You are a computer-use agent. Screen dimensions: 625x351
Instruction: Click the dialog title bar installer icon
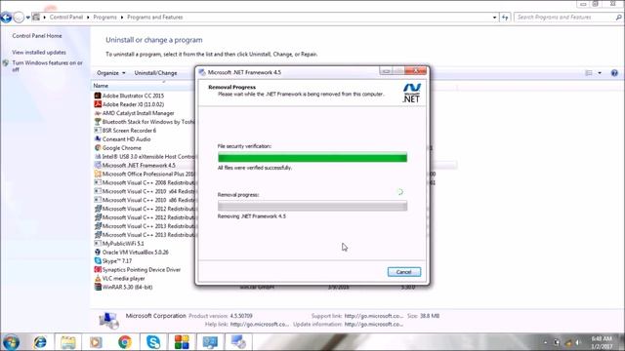pos(202,72)
